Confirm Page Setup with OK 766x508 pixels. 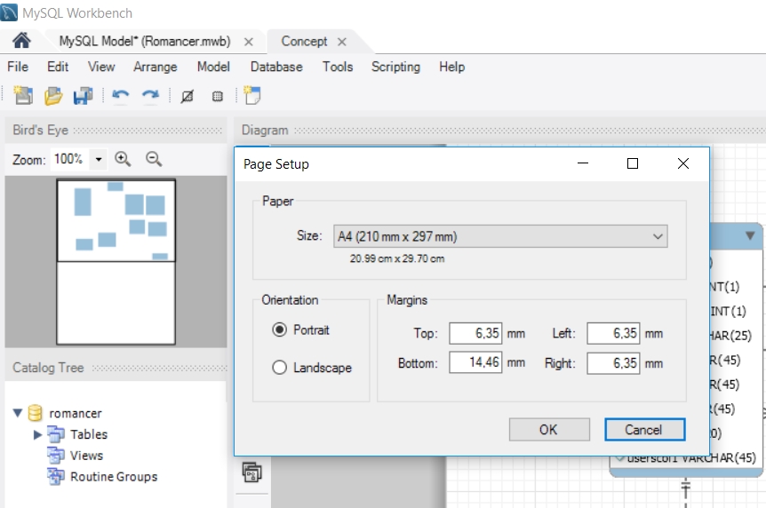[549, 429]
